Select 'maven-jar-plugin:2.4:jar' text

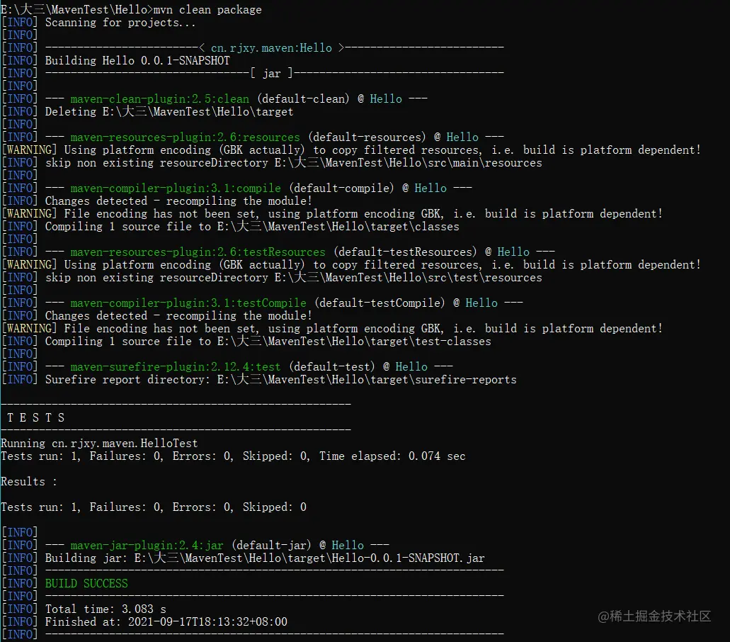click(147, 546)
